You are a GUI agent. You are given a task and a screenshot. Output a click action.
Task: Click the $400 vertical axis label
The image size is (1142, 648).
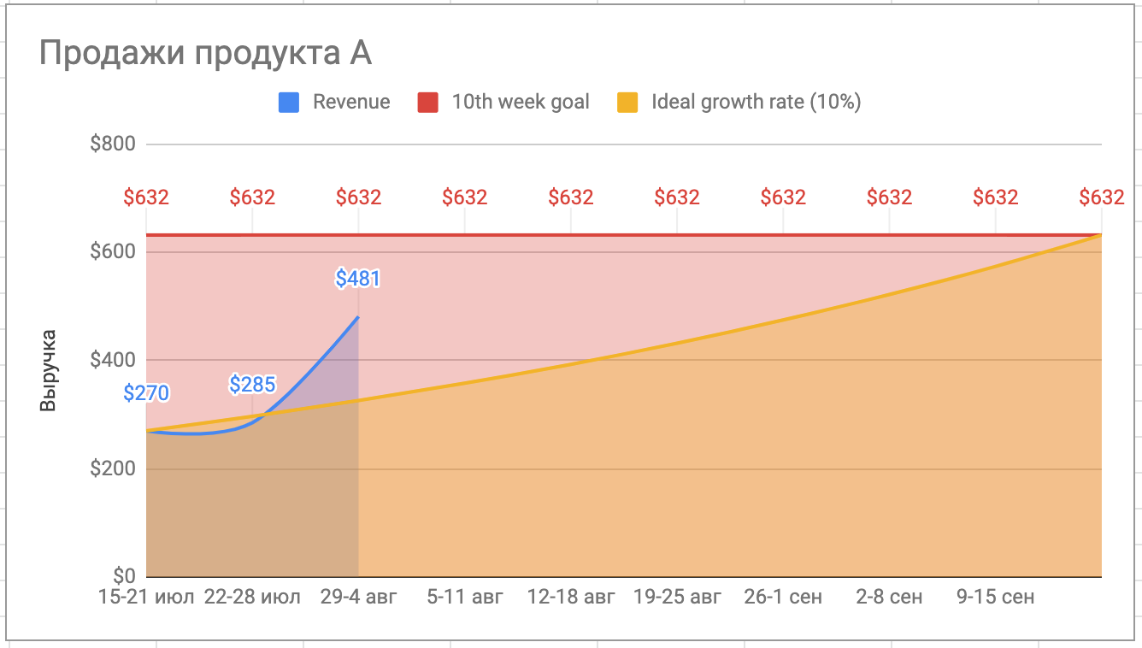[113, 360]
